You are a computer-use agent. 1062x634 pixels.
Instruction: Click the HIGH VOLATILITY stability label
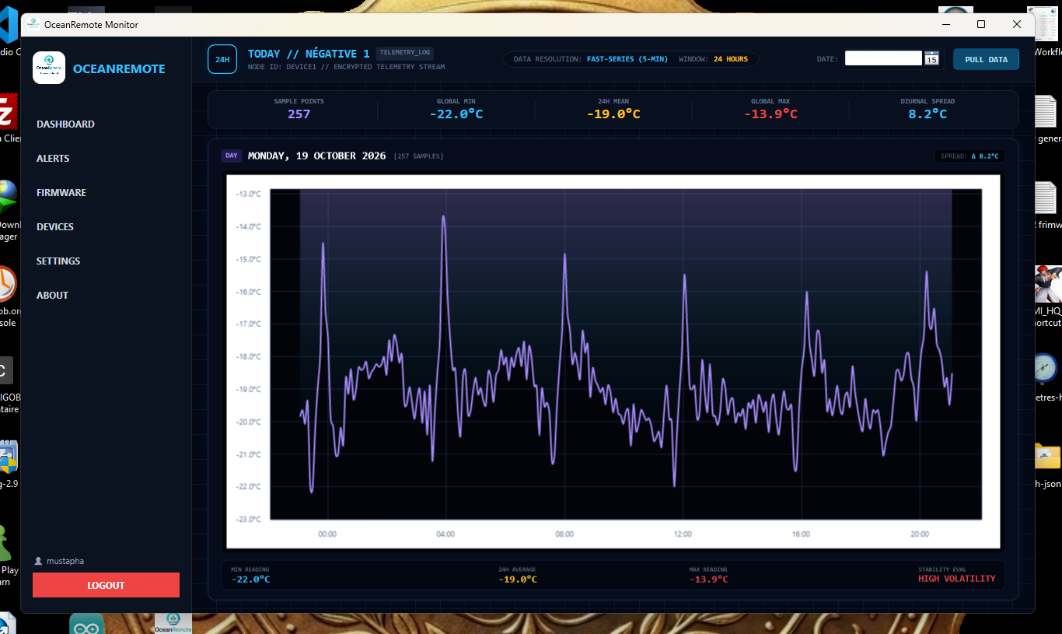click(x=956, y=579)
